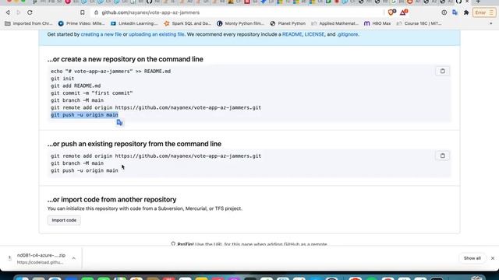The image size is (499, 280).
Task: Open the LinkedIn Learning bookmark
Action: click(x=134, y=23)
